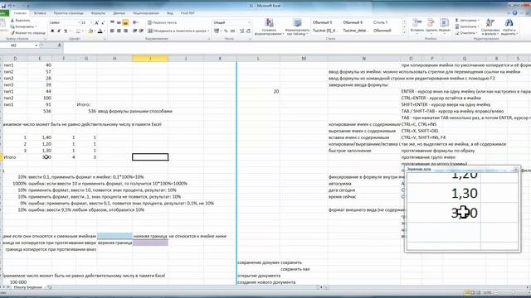Open merge and center dropdown arrow

[208, 31]
